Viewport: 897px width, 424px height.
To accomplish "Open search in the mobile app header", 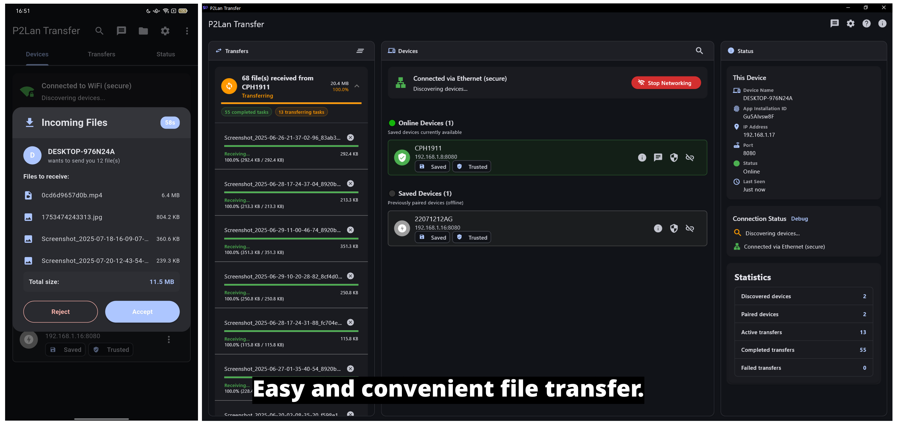I will click(x=99, y=31).
